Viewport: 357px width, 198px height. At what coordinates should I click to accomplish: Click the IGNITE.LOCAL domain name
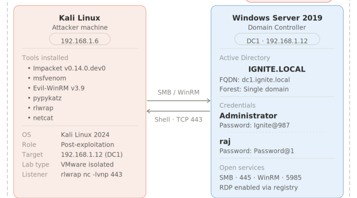277,69
